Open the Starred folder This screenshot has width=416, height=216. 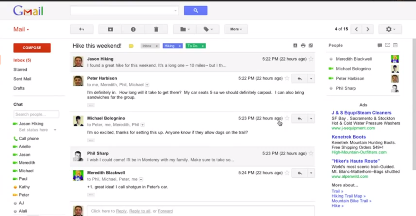(x=20, y=69)
